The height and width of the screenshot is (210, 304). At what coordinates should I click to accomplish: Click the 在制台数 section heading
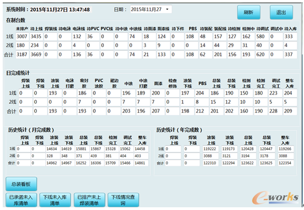[16, 20]
